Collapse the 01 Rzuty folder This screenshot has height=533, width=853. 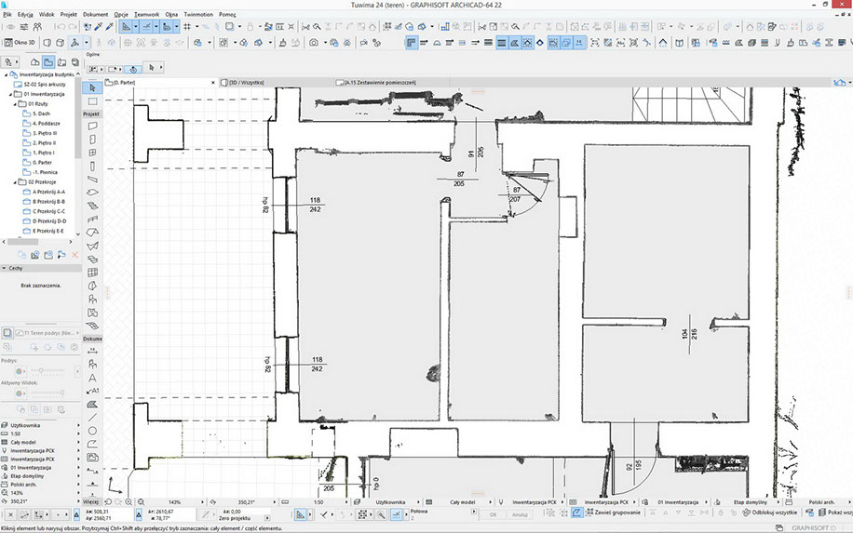coord(20,103)
